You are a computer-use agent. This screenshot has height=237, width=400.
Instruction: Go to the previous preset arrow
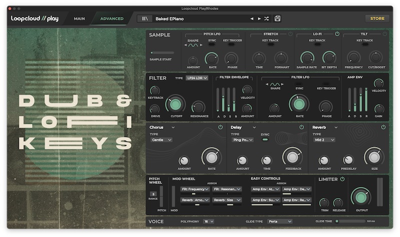252,19
